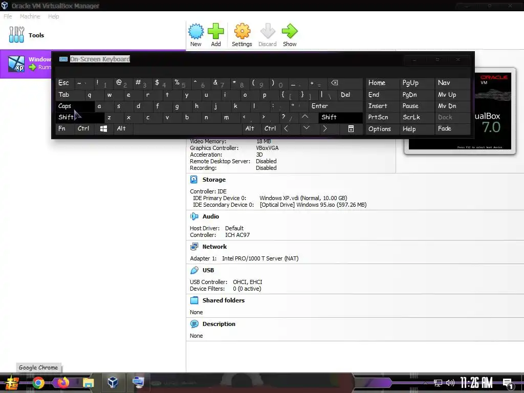Screen dimensions: 524x393
Task: Open the Start menu icon on taskbar
Action: [12, 383]
